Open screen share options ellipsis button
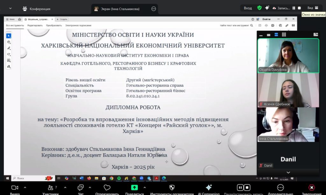 153,9
